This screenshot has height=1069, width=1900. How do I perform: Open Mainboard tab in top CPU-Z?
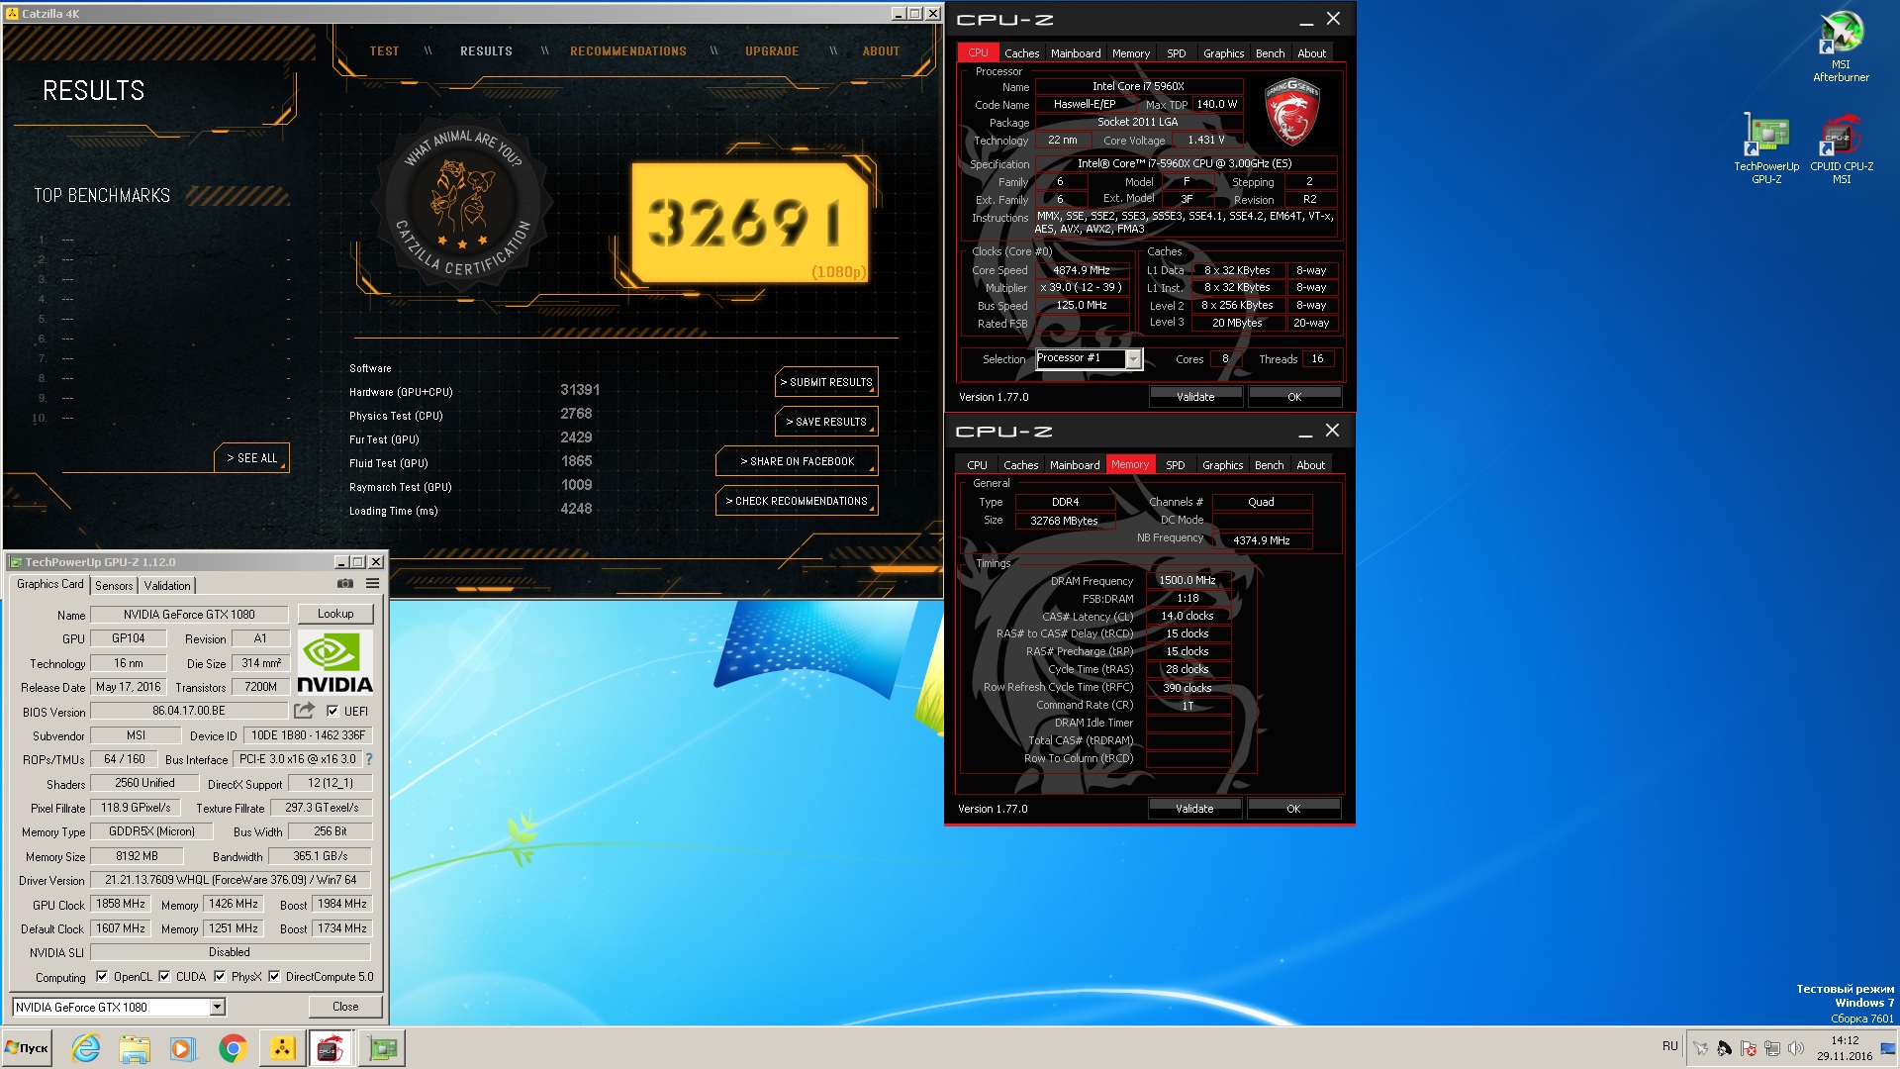1076,53
